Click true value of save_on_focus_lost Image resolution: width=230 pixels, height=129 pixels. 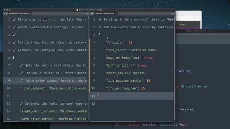(x=148, y=58)
